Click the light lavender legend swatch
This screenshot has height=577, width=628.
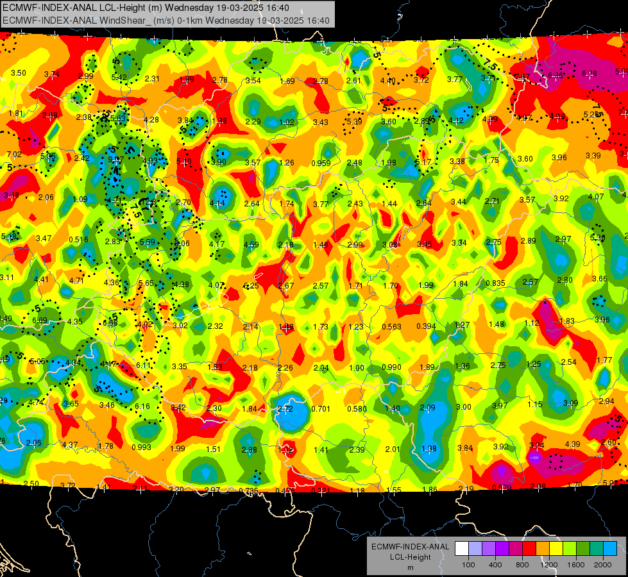[475, 549]
